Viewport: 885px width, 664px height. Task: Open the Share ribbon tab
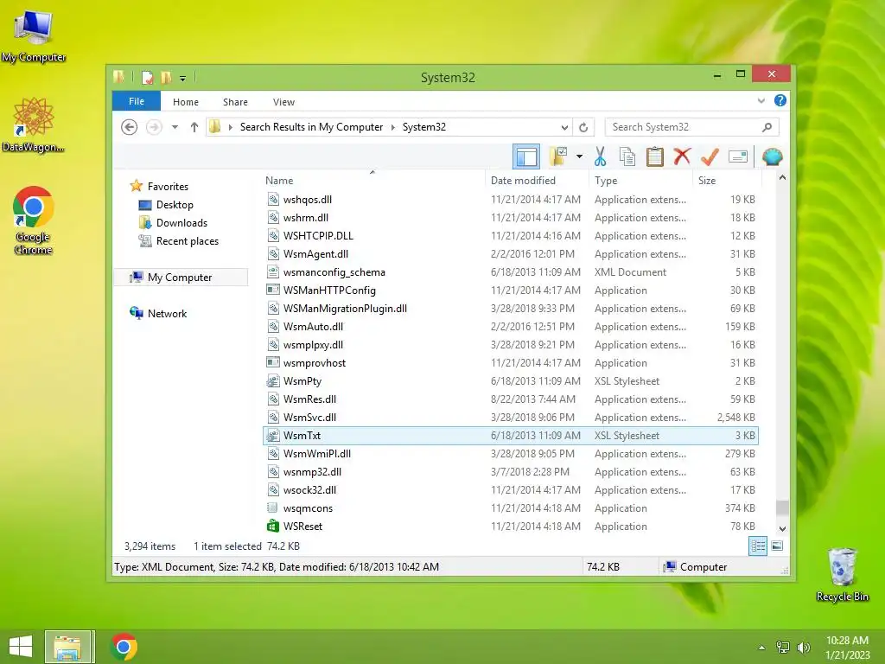(235, 102)
